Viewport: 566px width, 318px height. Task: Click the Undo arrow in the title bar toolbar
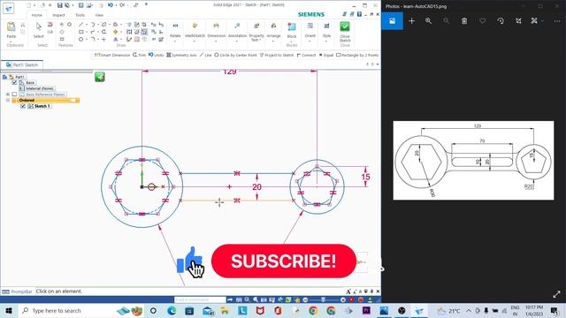[111, 5]
